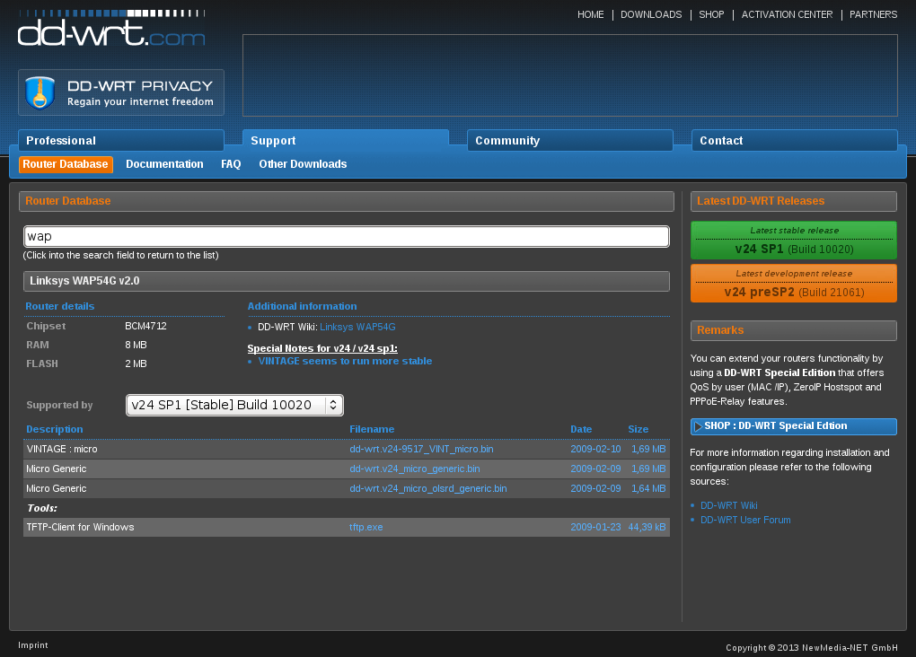Click the Special Notes for v24 / v24 sp1 heading
This screenshot has width=916, height=657.
(x=322, y=348)
